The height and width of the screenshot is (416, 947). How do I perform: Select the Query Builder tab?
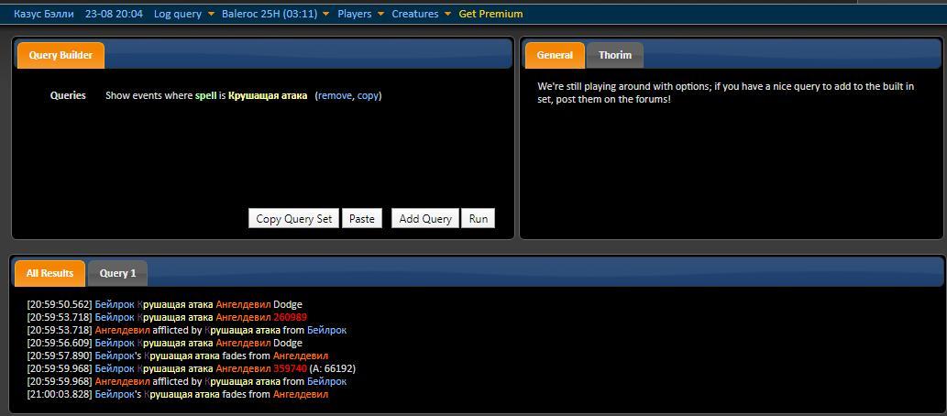61,55
